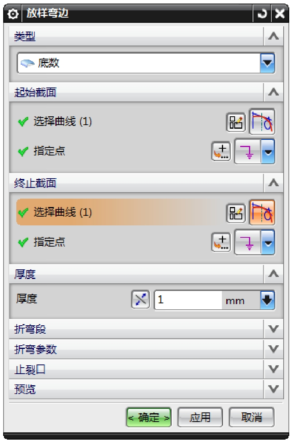Select 选择曲线 (1) row in 终止截面
Screen dimensions: 294x444
[x=118, y=212]
